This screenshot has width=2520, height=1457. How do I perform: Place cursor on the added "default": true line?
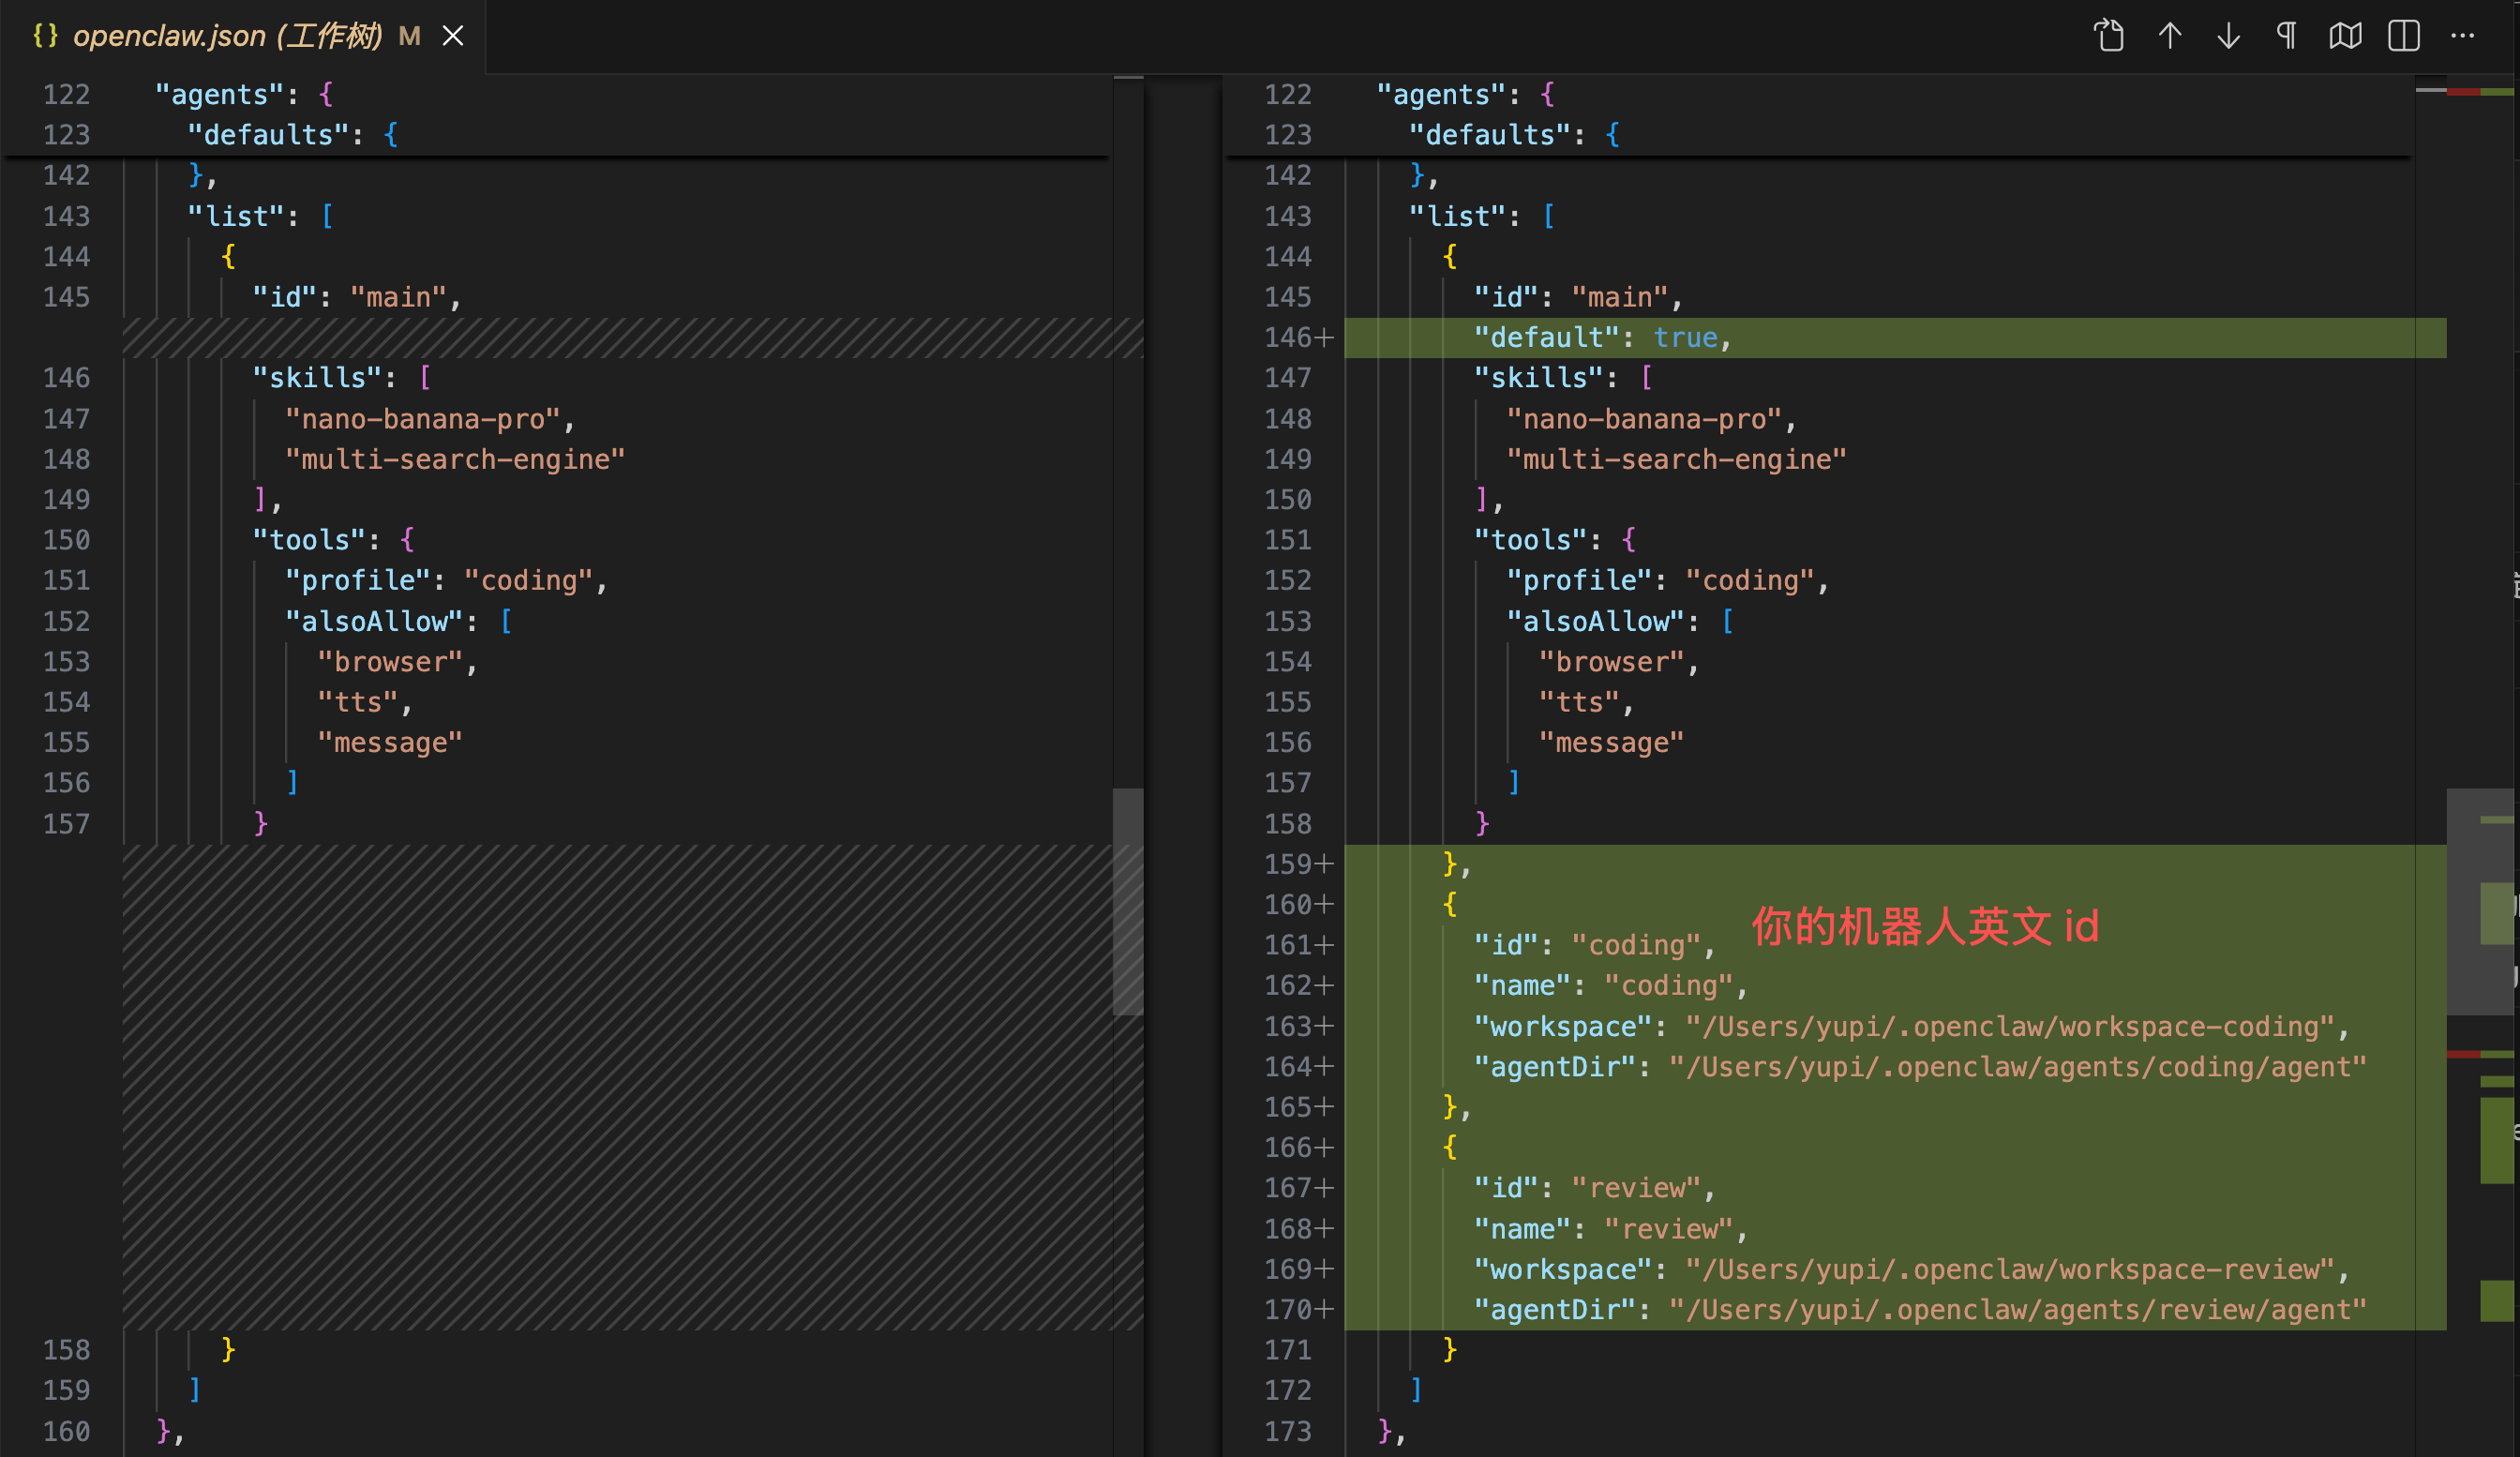coord(1600,338)
